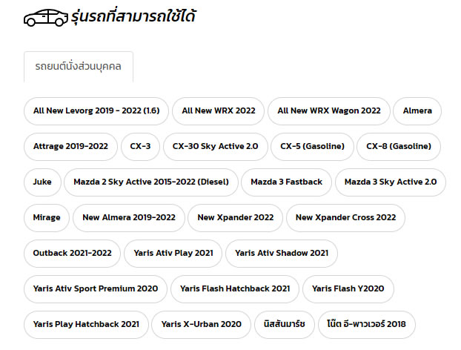Choose the CX-5 (Gasoline) tag
The image size is (461, 350).
click(312, 146)
